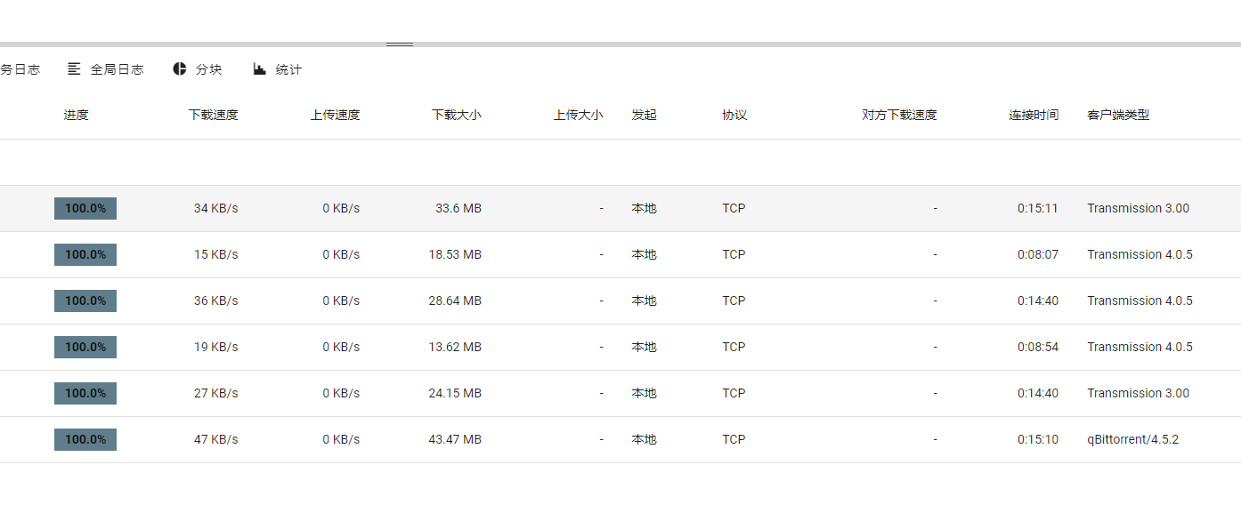Click the 协议 column header
This screenshot has width=1241, height=505.
tap(734, 115)
